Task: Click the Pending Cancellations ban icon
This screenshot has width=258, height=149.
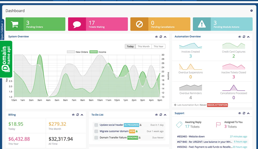Action: click(139, 24)
